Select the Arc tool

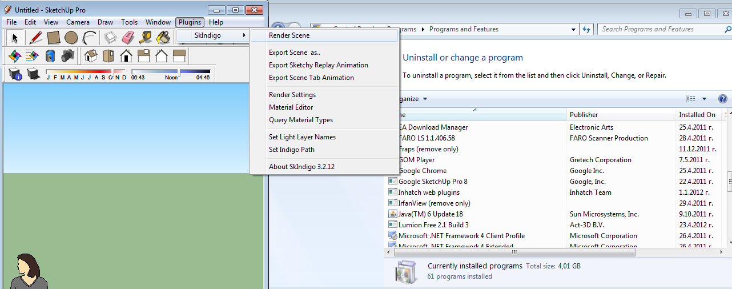tap(89, 38)
